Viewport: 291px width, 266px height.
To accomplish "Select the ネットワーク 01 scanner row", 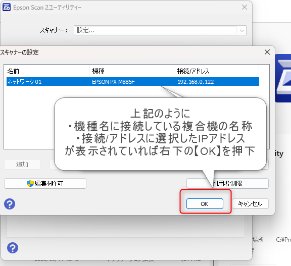I will point(133,82).
